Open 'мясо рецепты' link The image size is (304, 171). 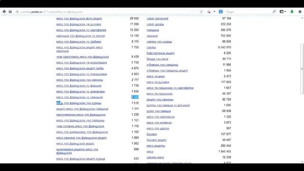click(156, 146)
